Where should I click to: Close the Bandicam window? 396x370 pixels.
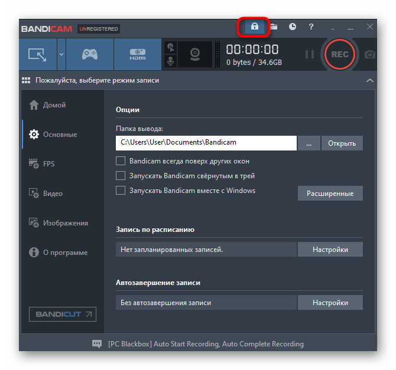370,27
